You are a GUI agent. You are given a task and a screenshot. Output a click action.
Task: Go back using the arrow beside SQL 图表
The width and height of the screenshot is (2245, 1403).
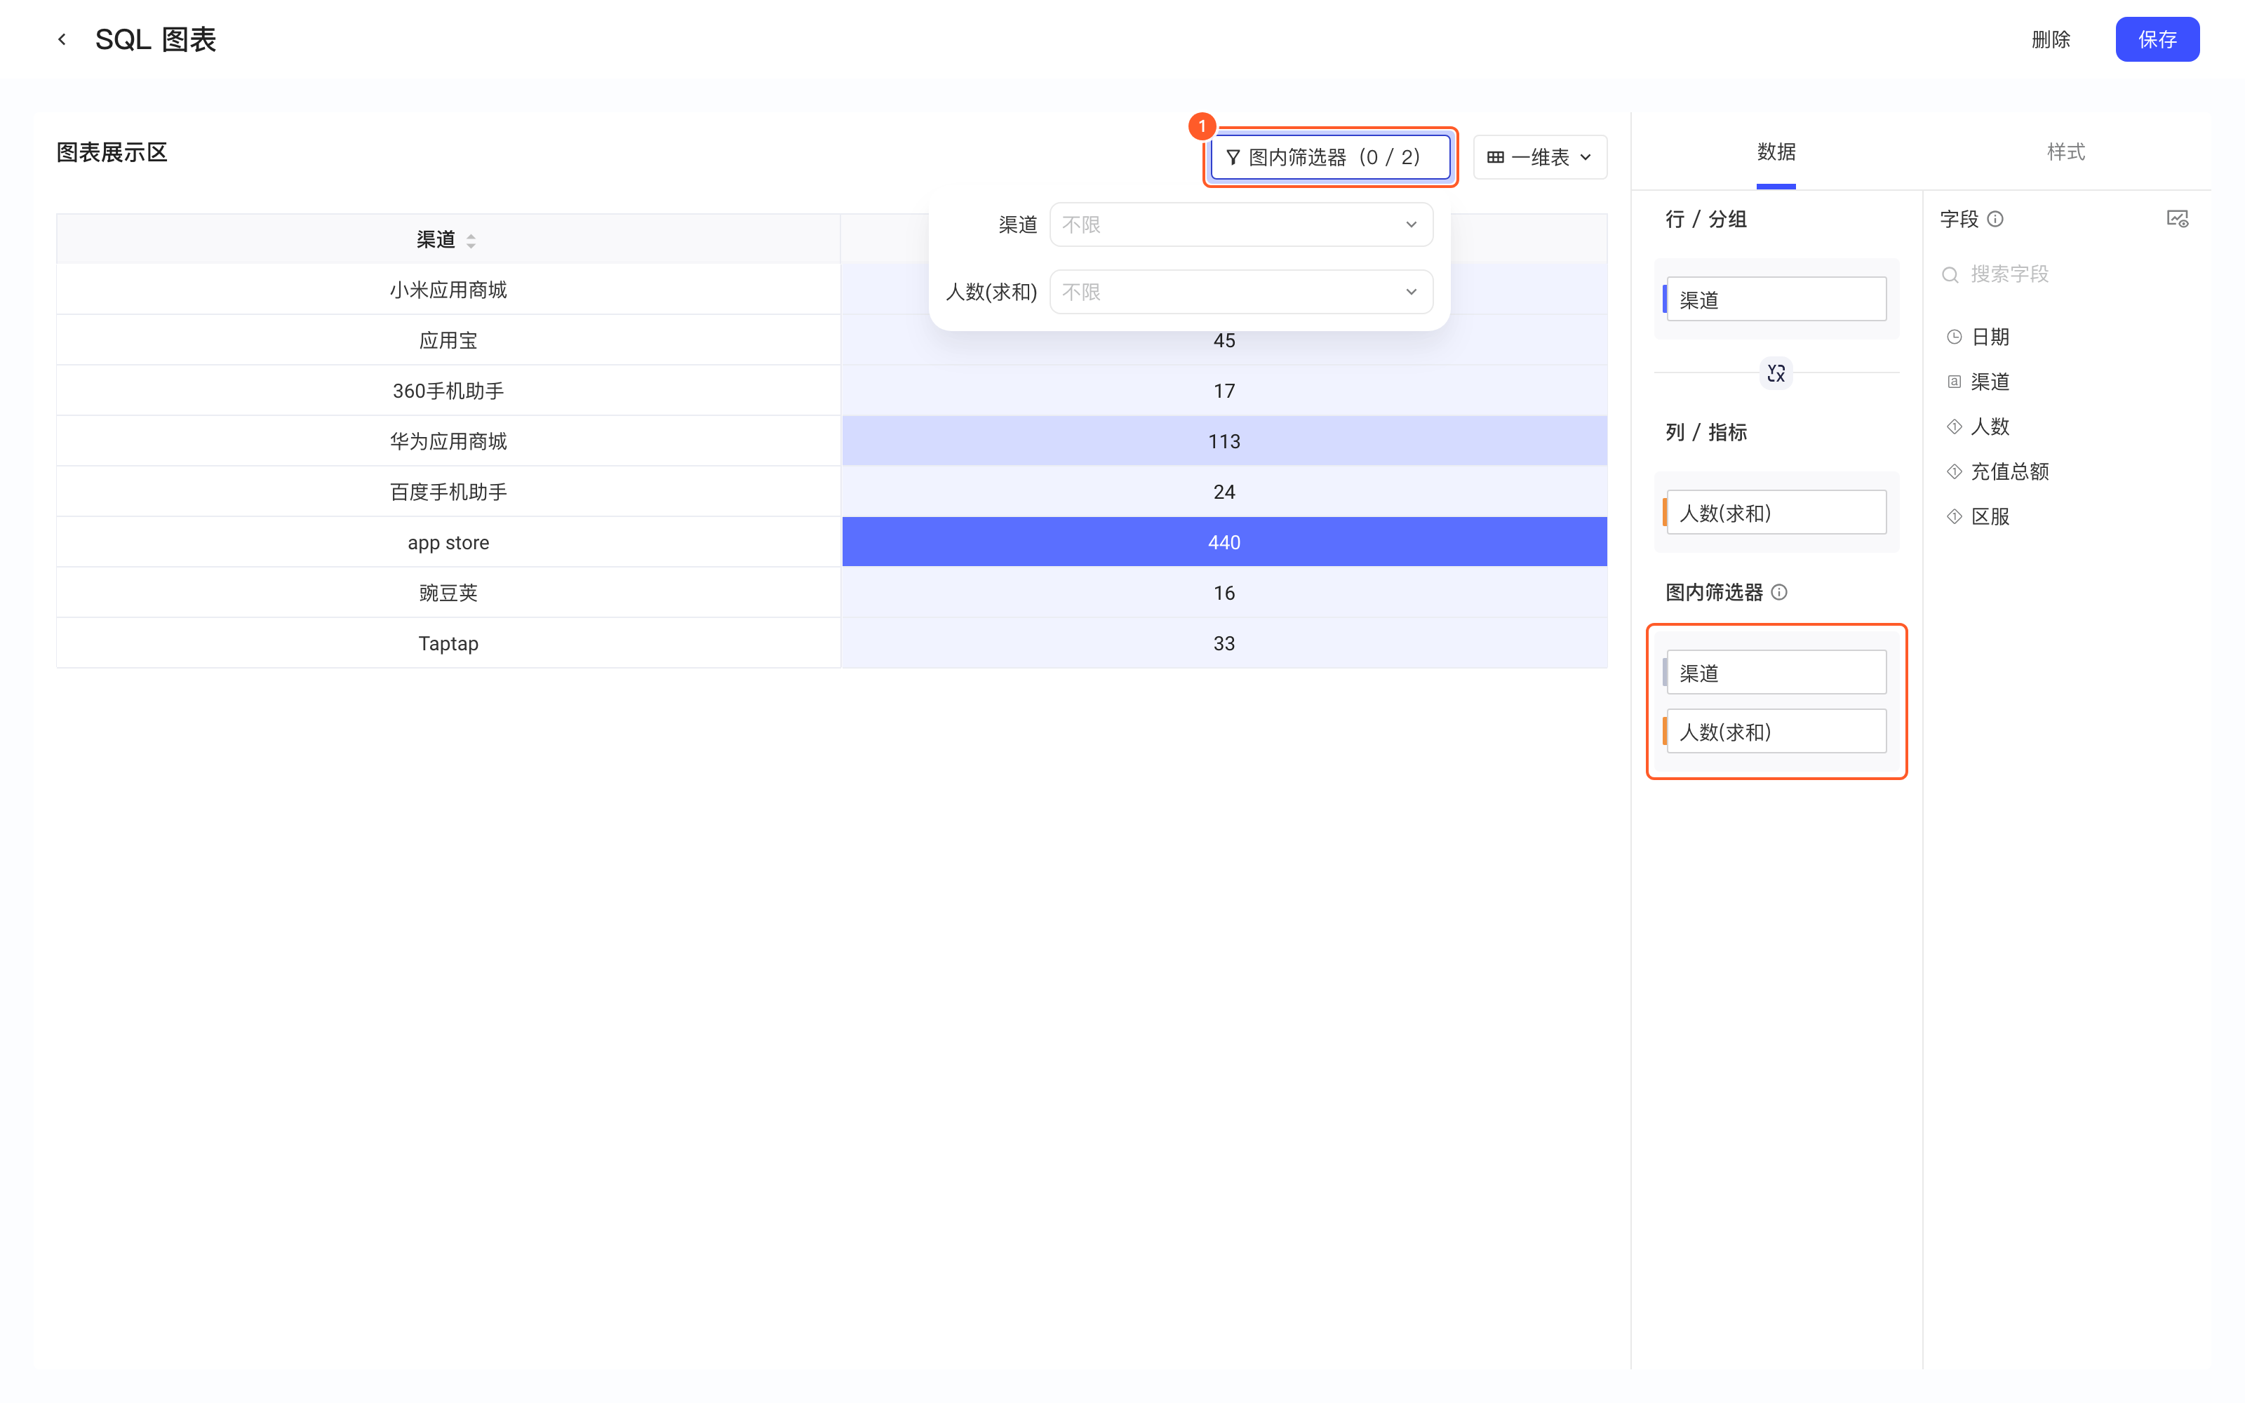(x=62, y=39)
